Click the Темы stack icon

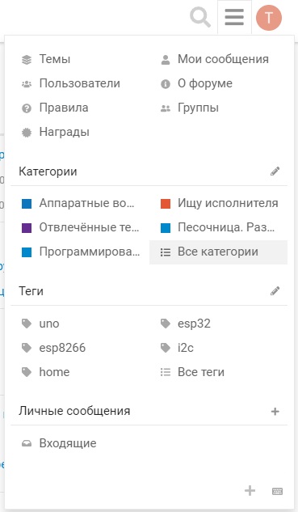click(x=27, y=60)
